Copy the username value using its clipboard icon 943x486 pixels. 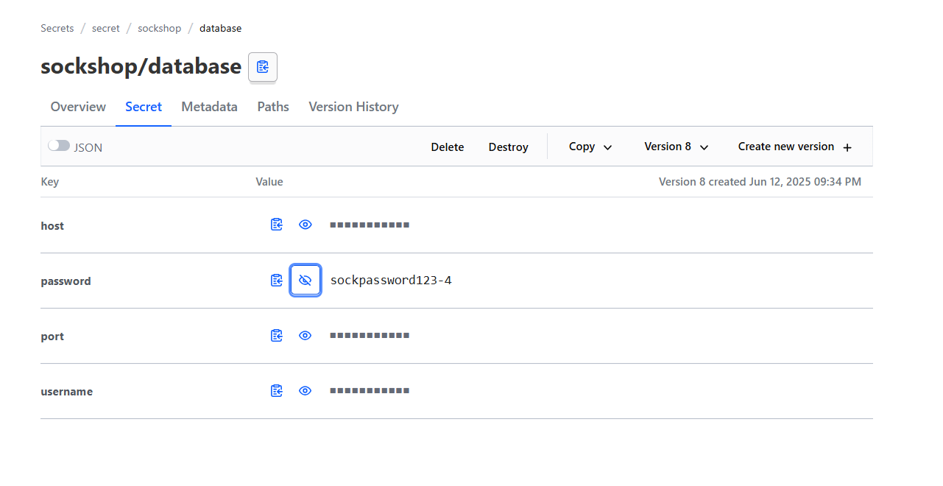click(276, 390)
